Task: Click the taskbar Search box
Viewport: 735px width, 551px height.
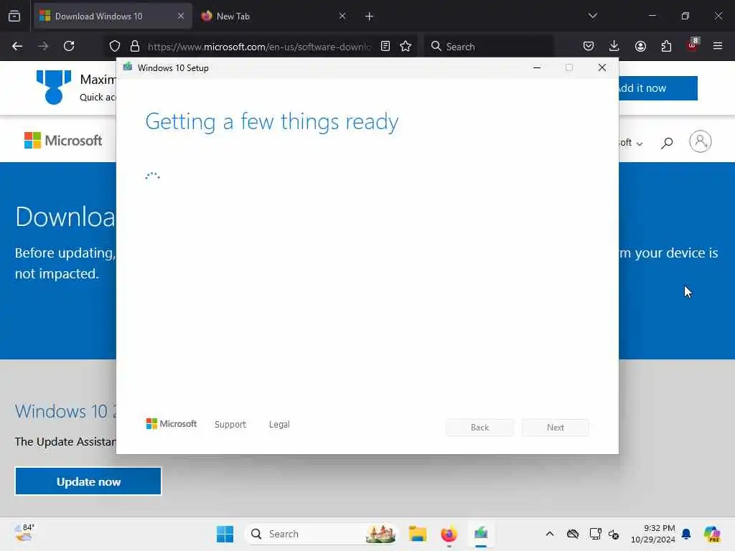Action: coord(322,534)
